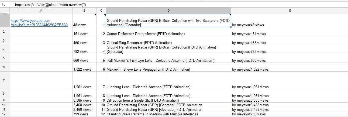Click the 'by meyavuz799 views' cell

coord(290,114)
